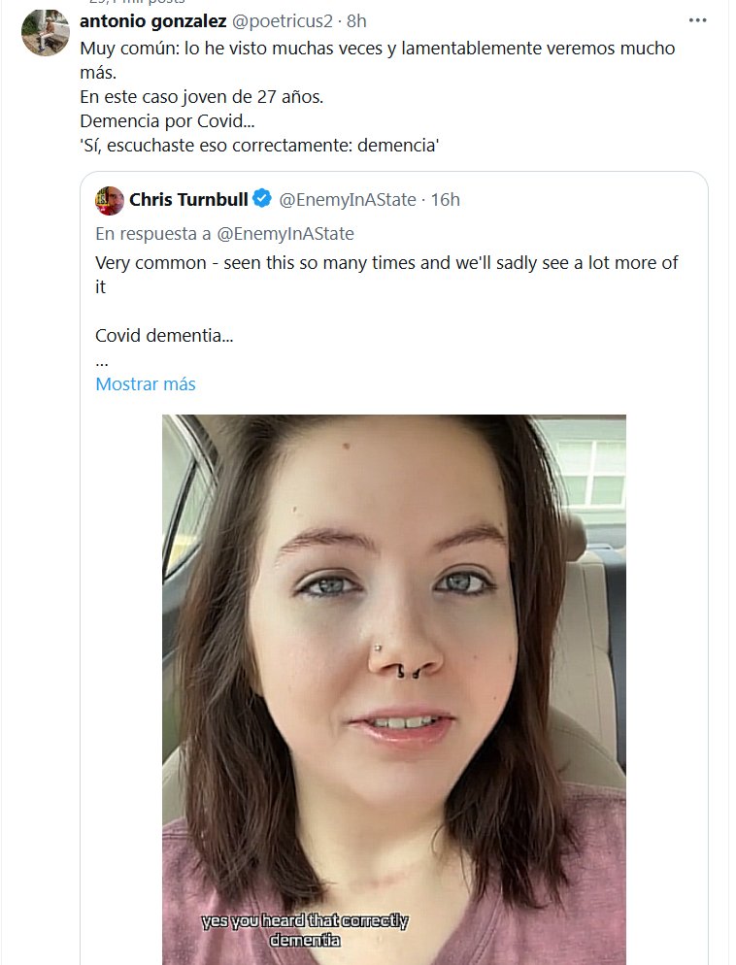Viewport: 736px width, 965px height.
Task: Click antonio gonzalez's profile avatar
Action: pos(45,33)
